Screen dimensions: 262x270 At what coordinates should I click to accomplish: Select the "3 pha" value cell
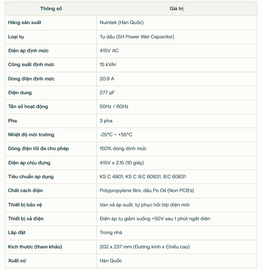[106, 121]
